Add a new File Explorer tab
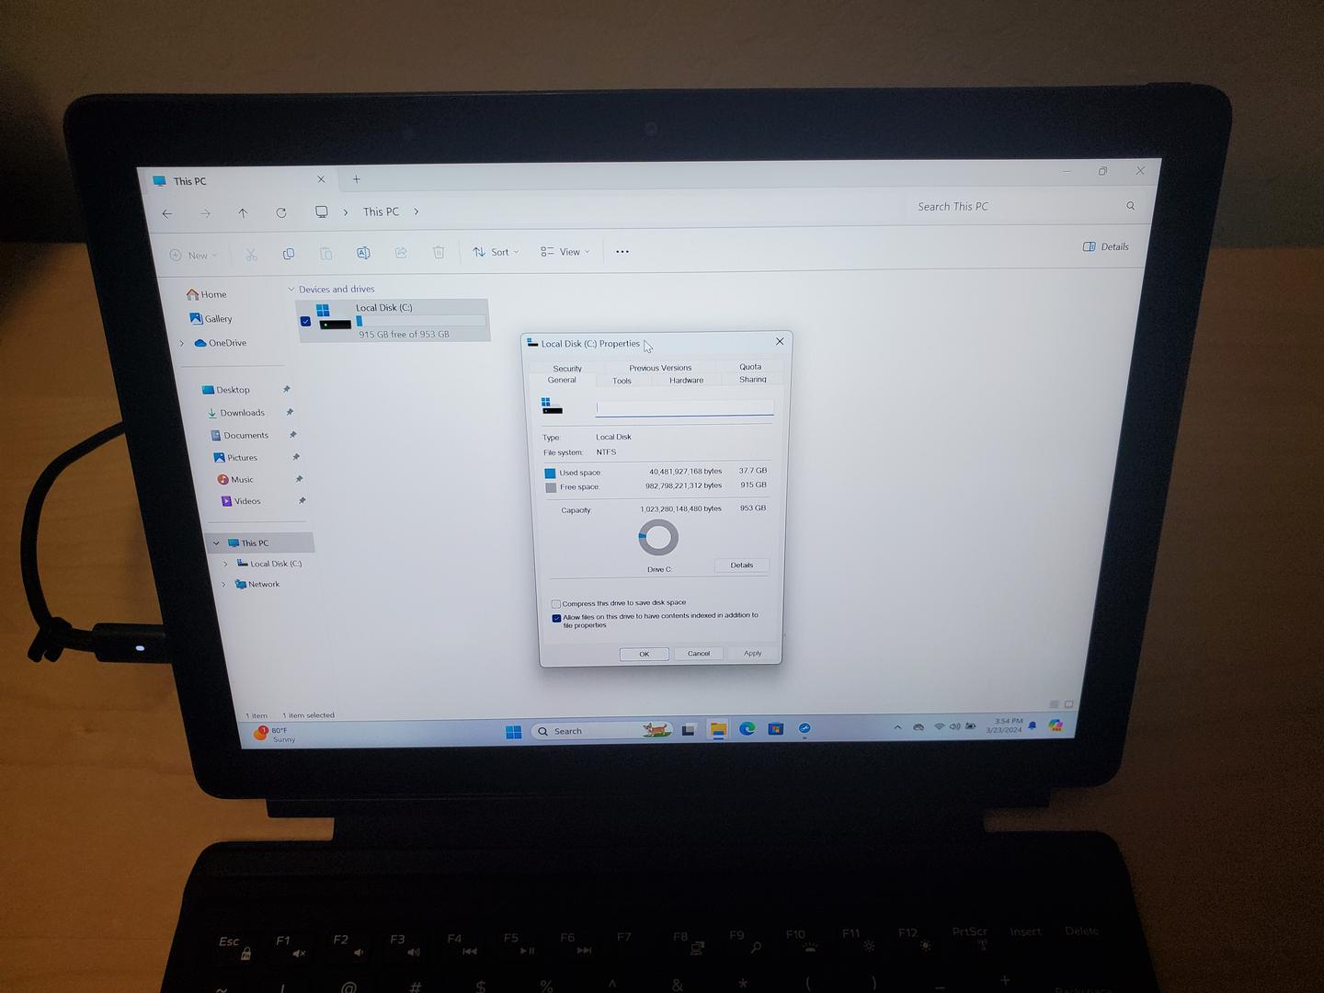 [x=357, y=179]
